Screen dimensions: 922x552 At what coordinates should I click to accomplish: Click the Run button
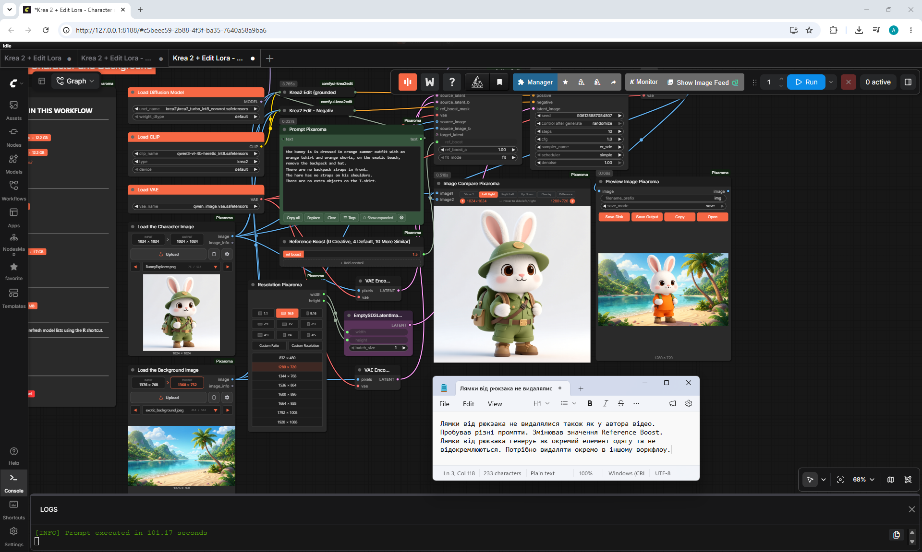[806, 82]
